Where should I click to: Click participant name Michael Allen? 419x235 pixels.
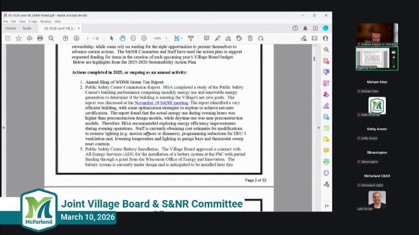(x=377, y=82)
